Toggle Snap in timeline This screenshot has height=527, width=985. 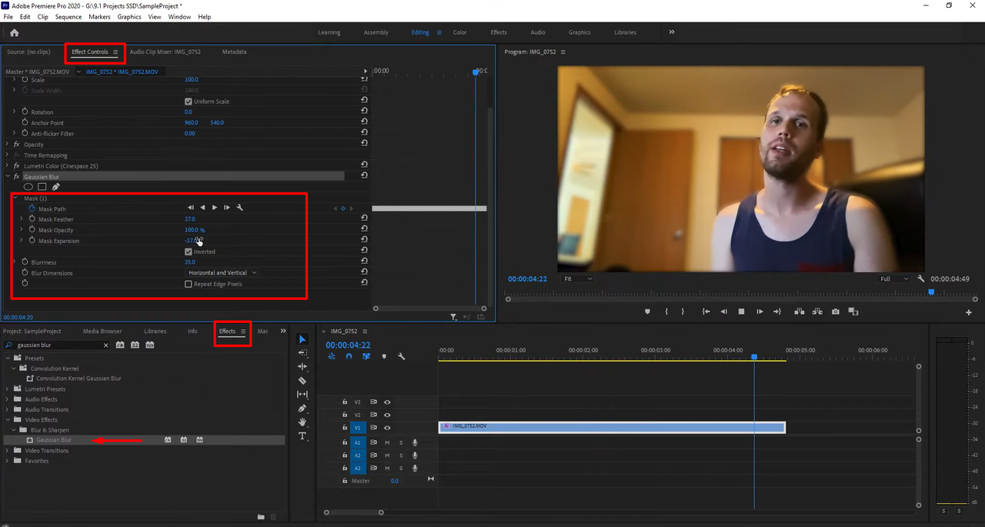(x=349, y=356)
